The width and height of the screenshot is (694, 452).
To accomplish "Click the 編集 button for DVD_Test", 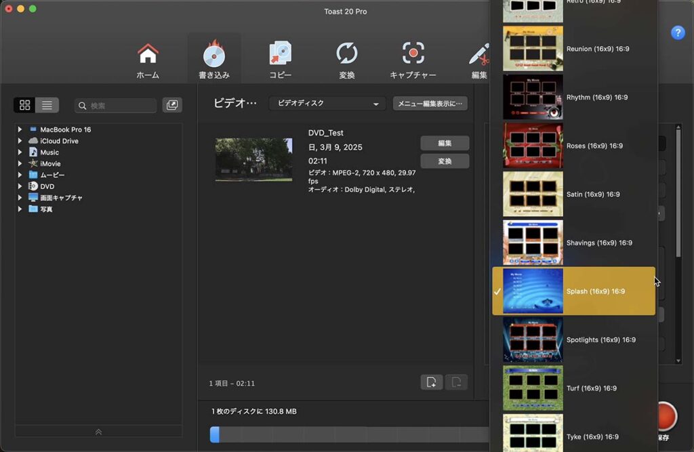I will point(445,143).
